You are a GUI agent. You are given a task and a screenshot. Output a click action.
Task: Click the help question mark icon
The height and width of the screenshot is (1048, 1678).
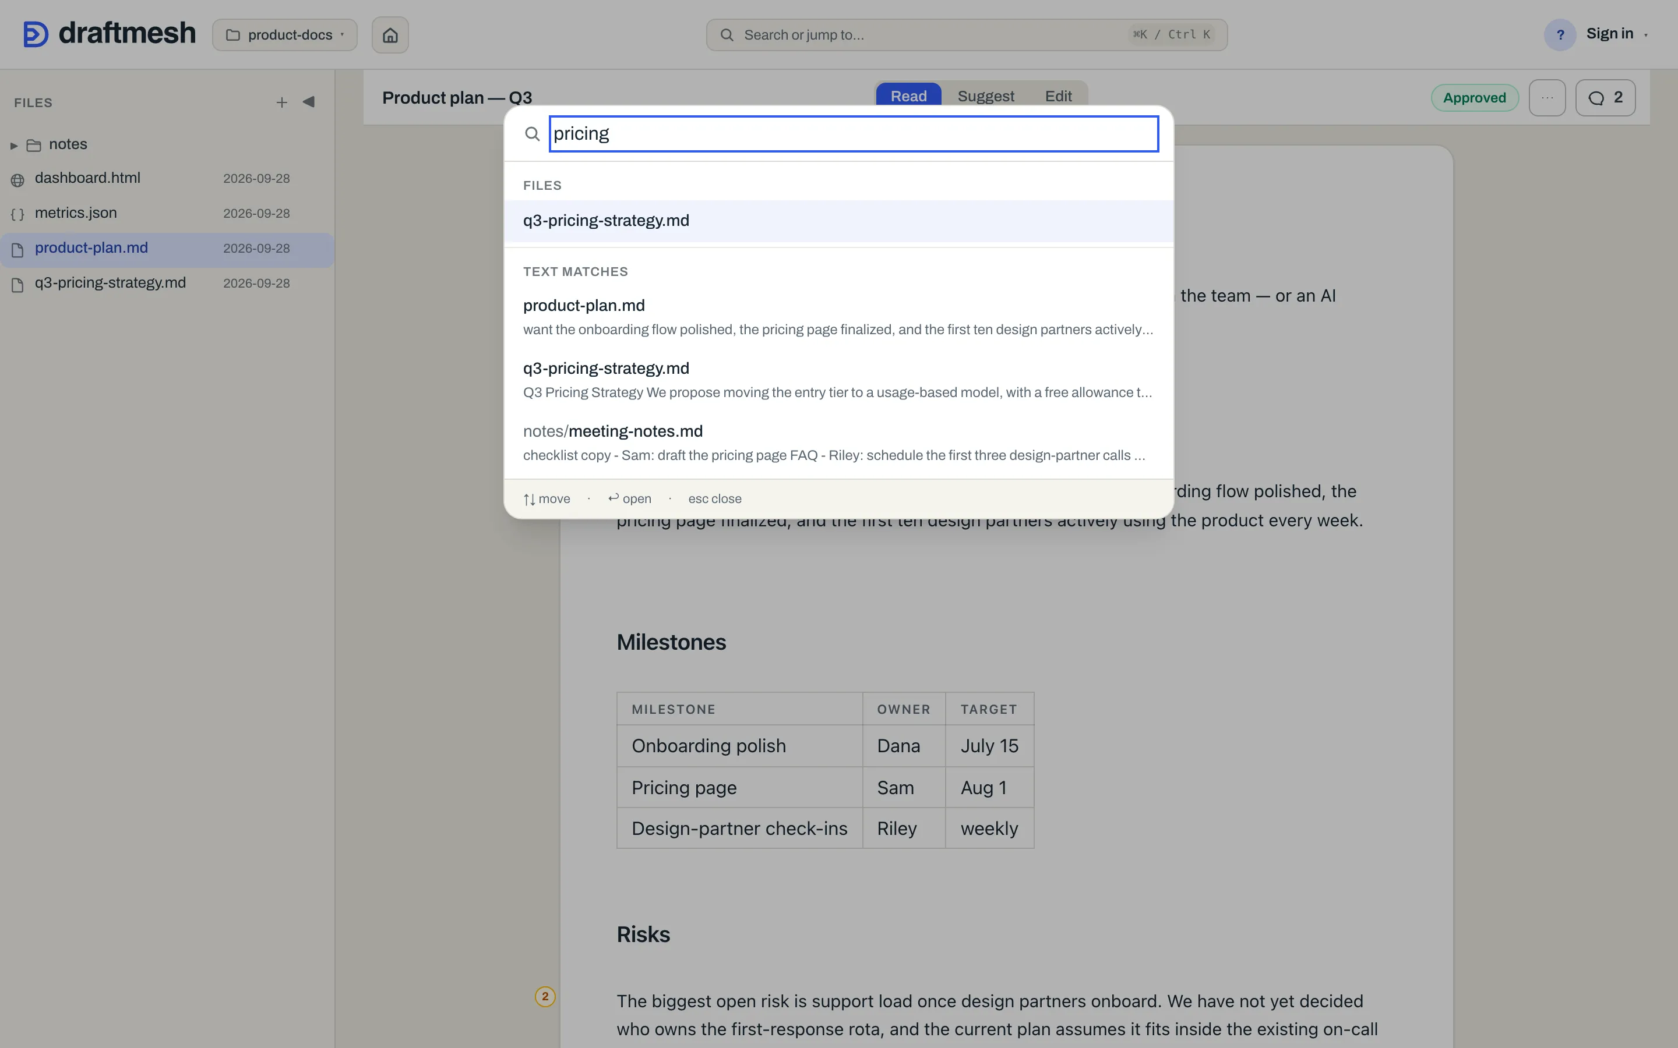click(1560, 35)
